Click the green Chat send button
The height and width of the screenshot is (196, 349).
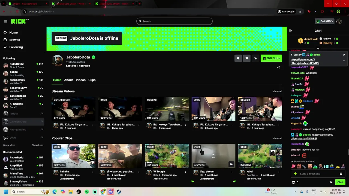[x=340, y=182]
